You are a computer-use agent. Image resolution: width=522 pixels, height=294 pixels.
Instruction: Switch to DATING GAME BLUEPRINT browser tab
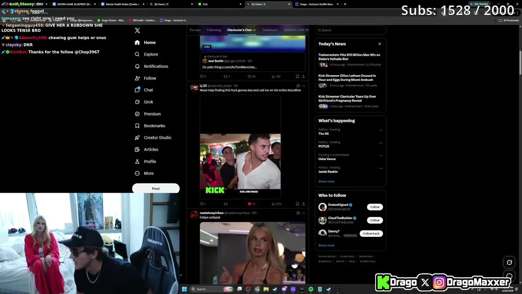(74, 4)
